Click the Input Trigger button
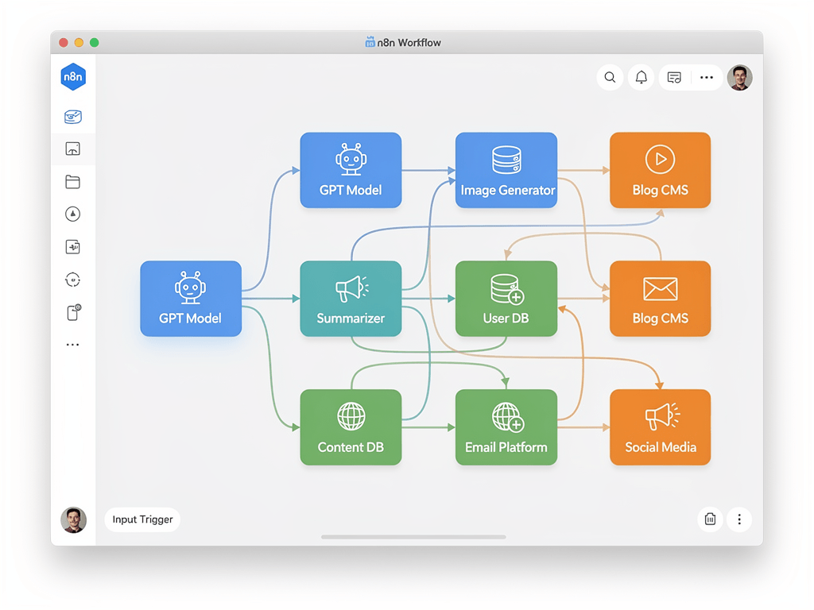814x610 pixels. [142, 519]
